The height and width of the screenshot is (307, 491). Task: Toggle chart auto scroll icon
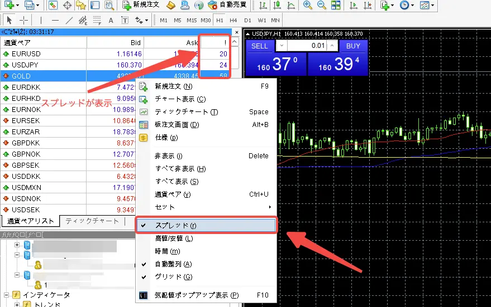tap(353, 5)
